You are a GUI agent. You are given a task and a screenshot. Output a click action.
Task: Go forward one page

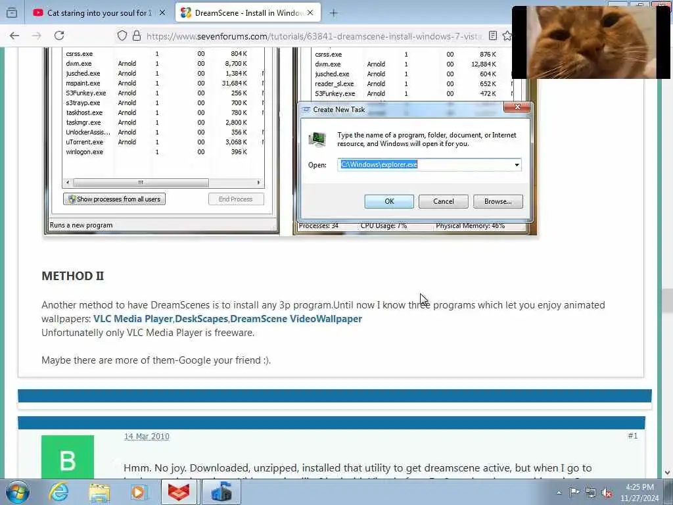(37, 36)
